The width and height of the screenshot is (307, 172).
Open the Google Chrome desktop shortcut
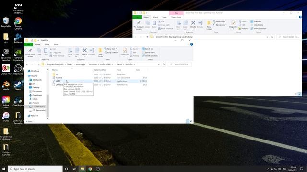click(x=18, y=23)
